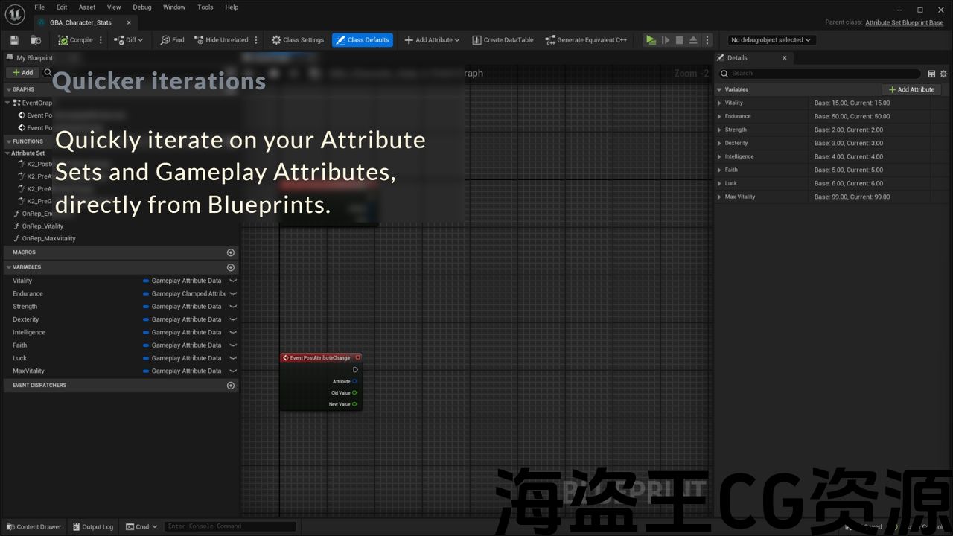Click the Class Defaults button
This screenshot has width=953, height=536.
click(363, 40)
